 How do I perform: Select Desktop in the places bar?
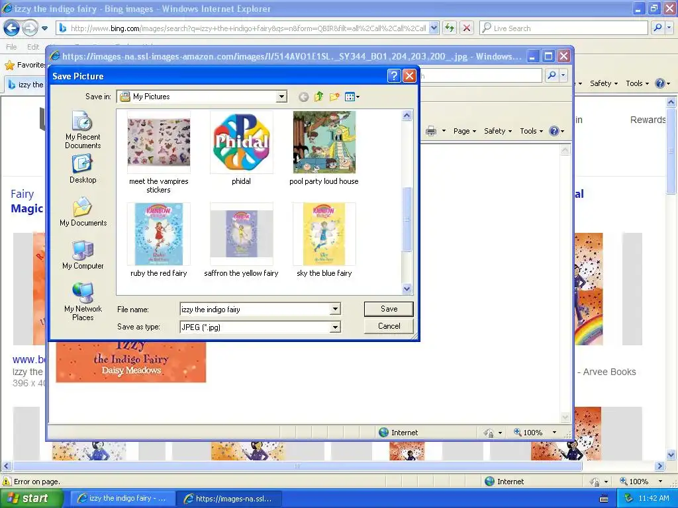point(83,169)
